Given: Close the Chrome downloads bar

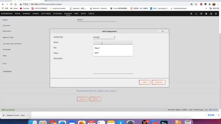Looking at the screenshot, I should point(219,115).
